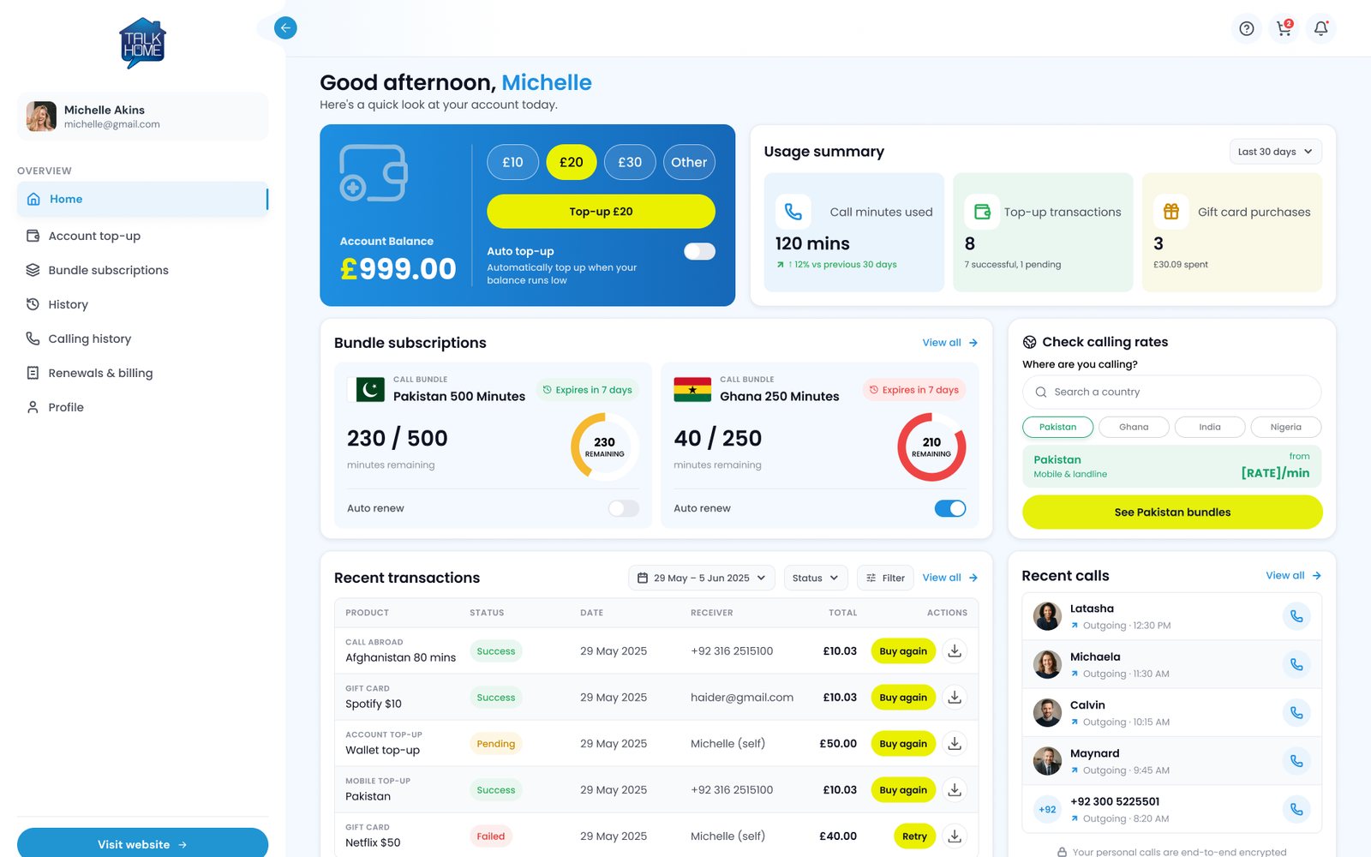The image size is (1371, 857).
Task: Collapse the sidebar with the back arrow
Action: (285, 28)
